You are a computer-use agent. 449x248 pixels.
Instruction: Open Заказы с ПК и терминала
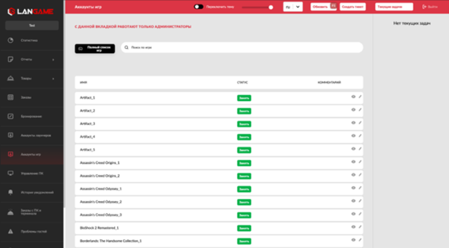click(x=32, y=212)
